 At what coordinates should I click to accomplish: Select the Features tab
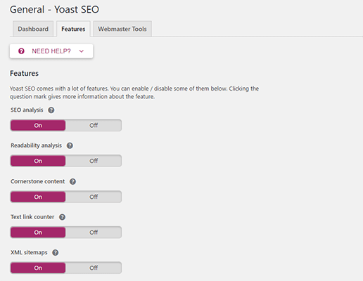[73, 29]
